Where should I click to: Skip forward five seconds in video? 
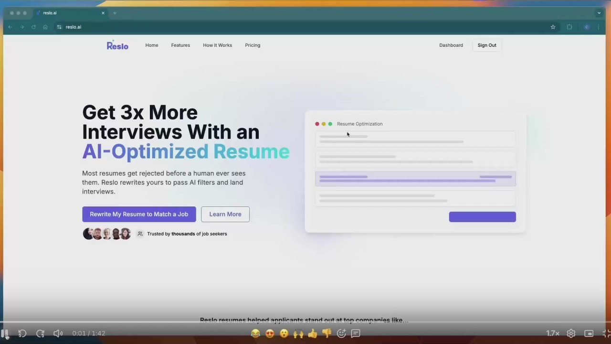pyautogui.click(x=40, y=333)
